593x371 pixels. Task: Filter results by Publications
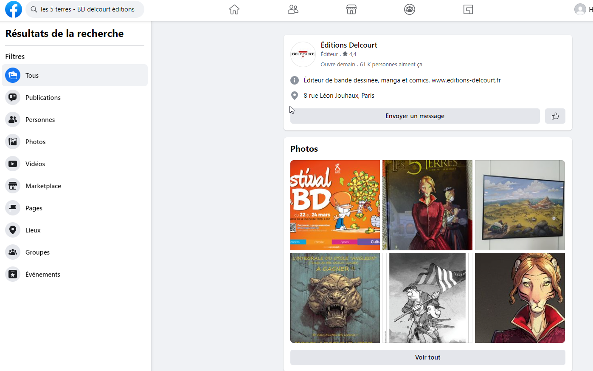click(75, 97)
